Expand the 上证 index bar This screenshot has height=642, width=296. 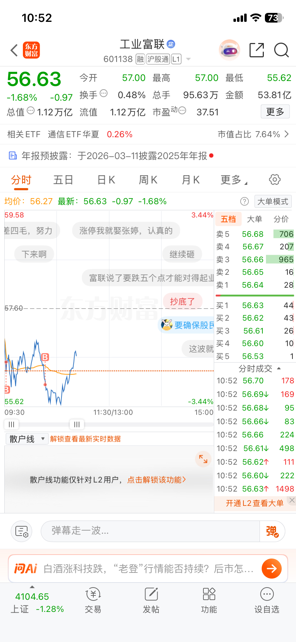32,587
